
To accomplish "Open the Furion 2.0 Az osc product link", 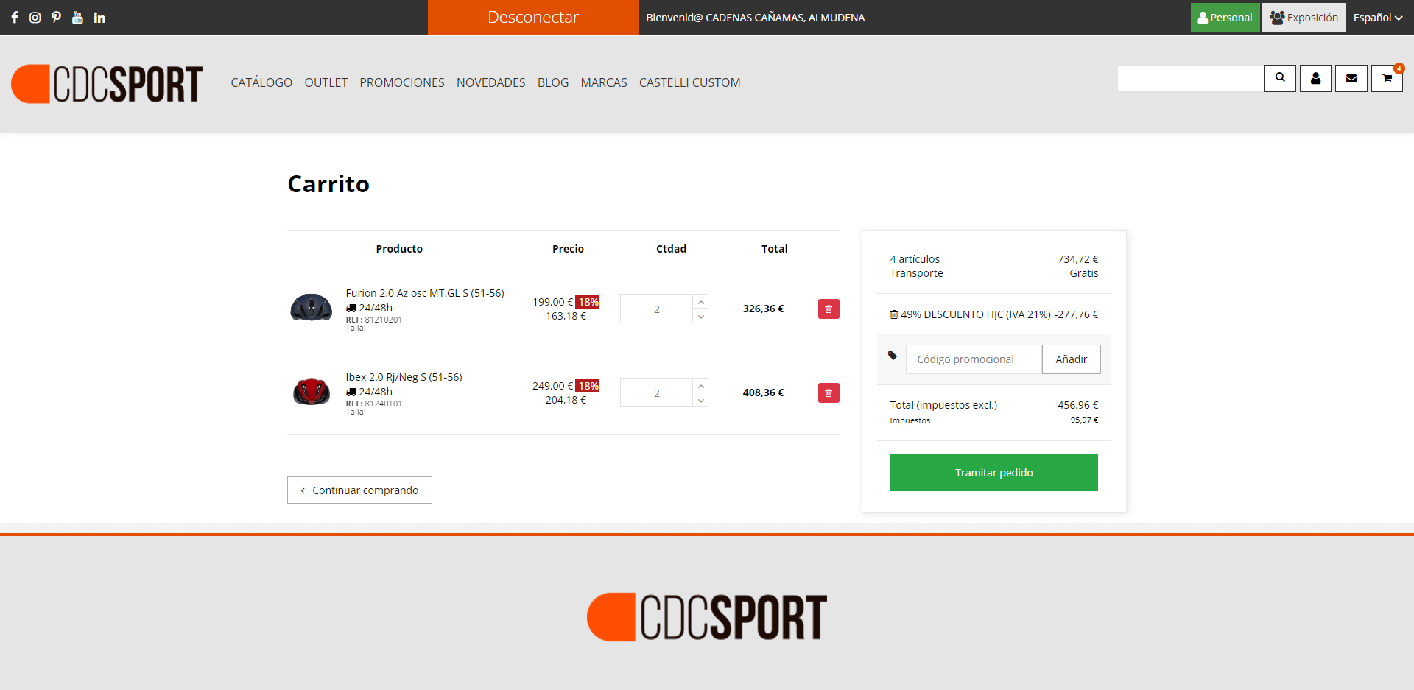I will 425,293.
